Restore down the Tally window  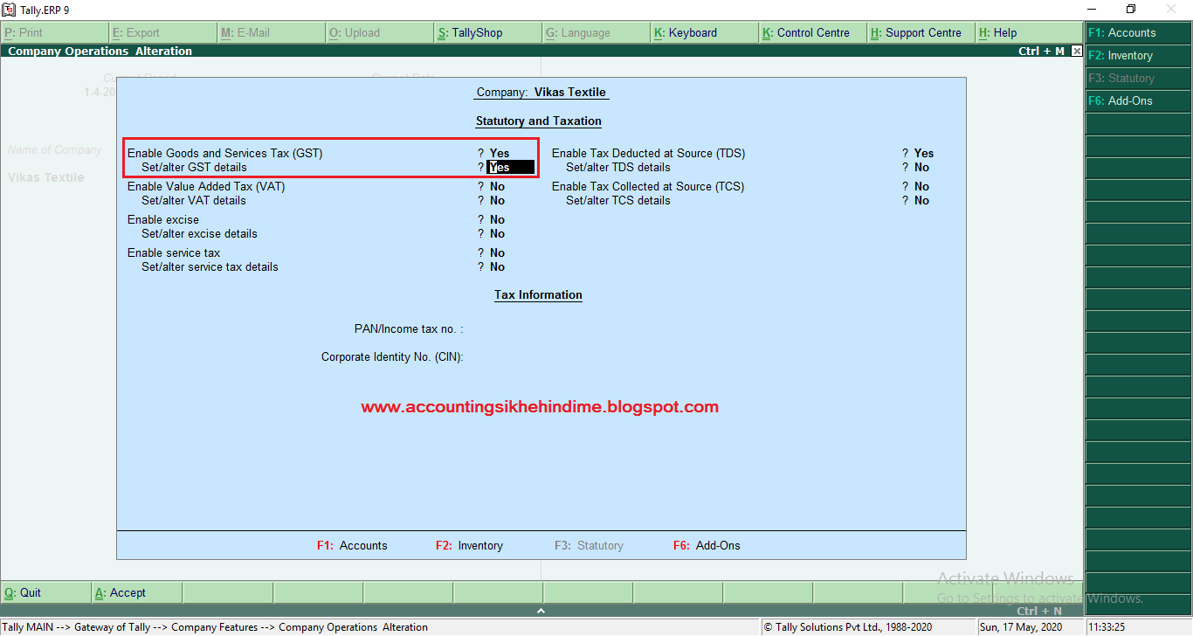click(1131, 10)
